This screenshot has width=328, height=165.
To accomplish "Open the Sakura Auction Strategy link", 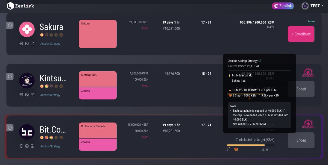I will pos(50,44).
